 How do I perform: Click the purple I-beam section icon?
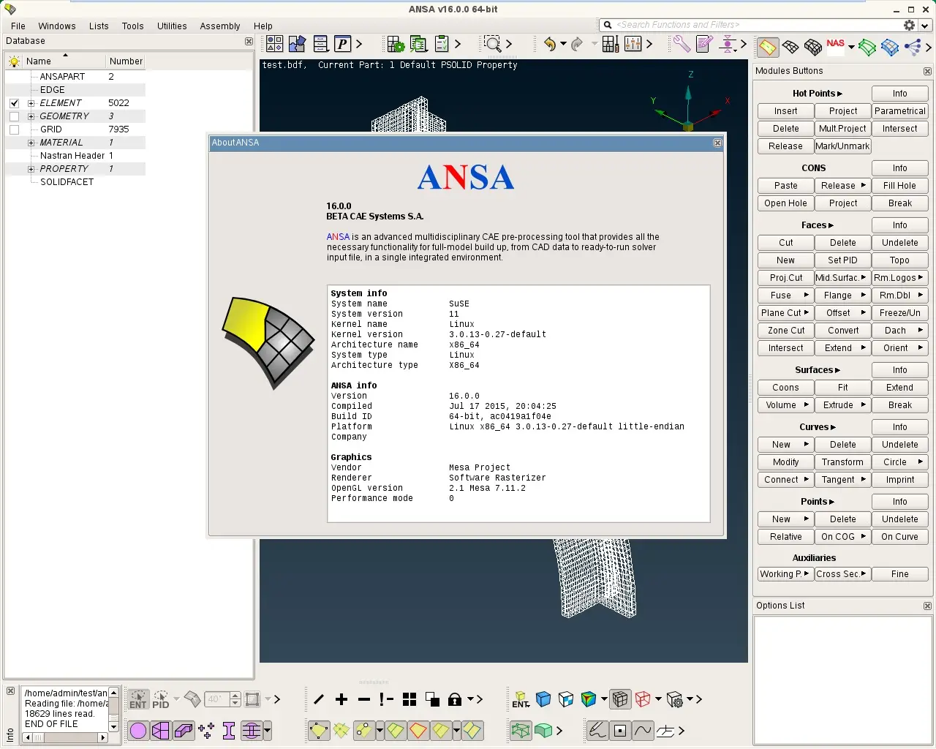click(x=229, y=730)
